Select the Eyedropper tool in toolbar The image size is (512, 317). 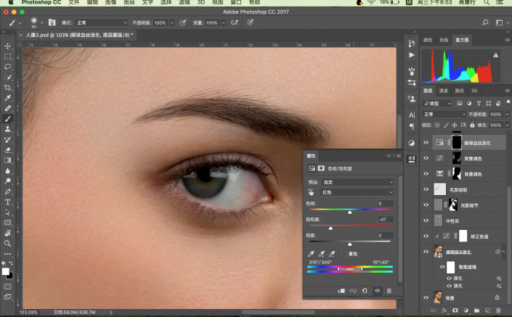point(7,97)
